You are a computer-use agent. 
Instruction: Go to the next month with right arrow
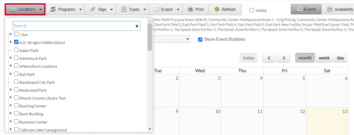[x=284, y=58]
